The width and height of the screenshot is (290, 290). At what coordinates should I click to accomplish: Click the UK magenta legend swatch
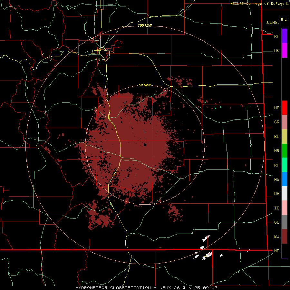(285, 51)
